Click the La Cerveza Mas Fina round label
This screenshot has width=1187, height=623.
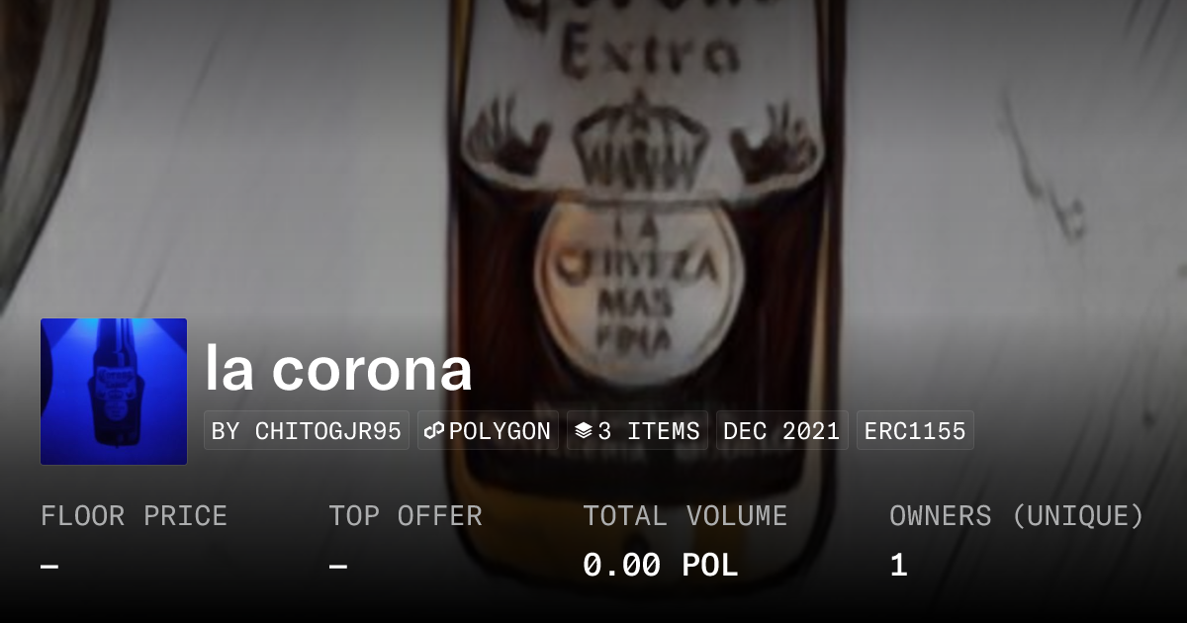point(639,284)
